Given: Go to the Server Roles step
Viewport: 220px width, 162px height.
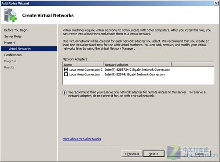Looking at the screenshot, I should pos(13,36).
